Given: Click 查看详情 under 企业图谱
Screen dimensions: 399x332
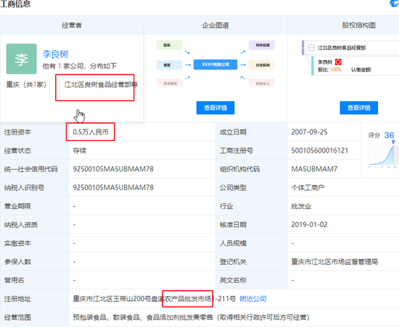Looking at the screenshot, I should coord(215,108).
